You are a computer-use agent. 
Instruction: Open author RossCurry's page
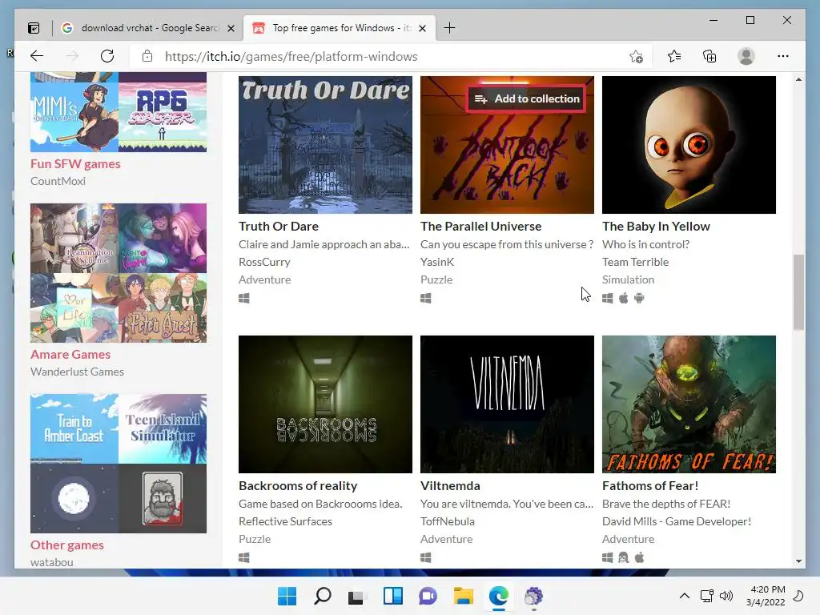[x=264, y=262]
